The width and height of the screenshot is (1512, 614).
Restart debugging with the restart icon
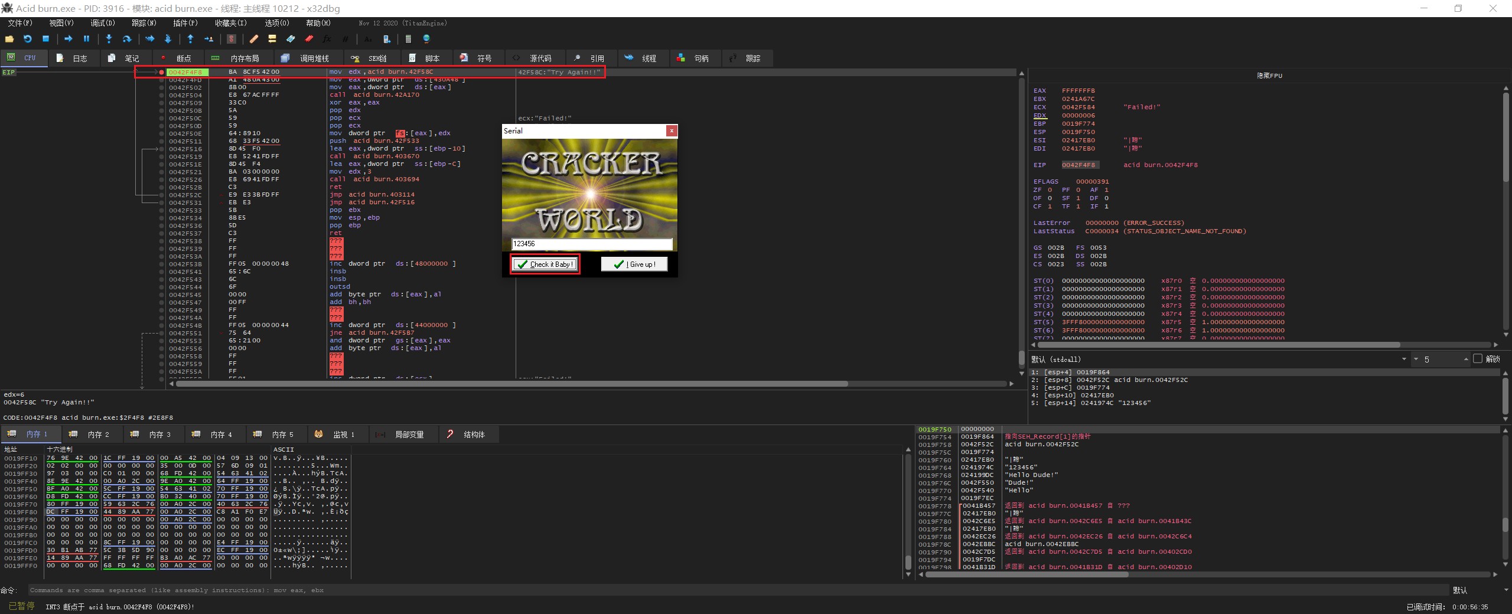coord(28,39)
